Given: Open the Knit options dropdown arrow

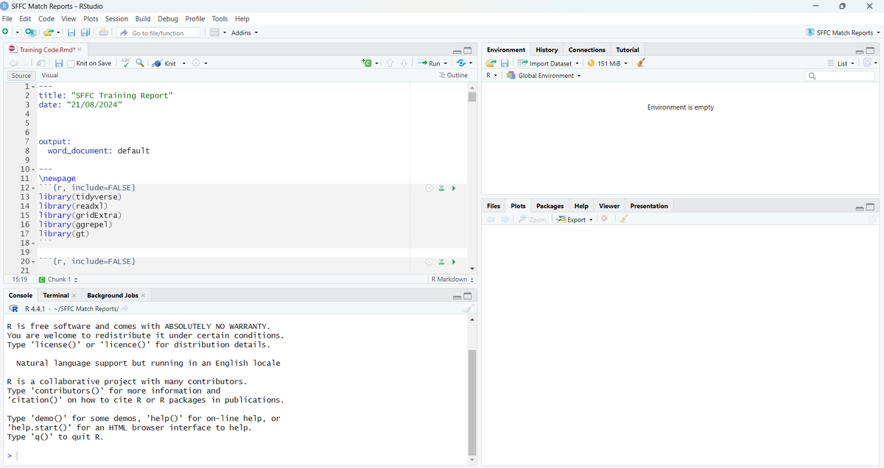Looking at the screenshot, I should 183,63.
